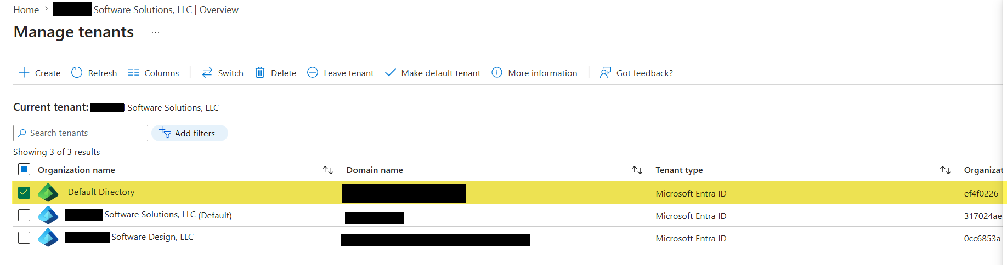Click the Domain name column header
This screenshot has height=265, width=1007.
click(x=375, y=170)
